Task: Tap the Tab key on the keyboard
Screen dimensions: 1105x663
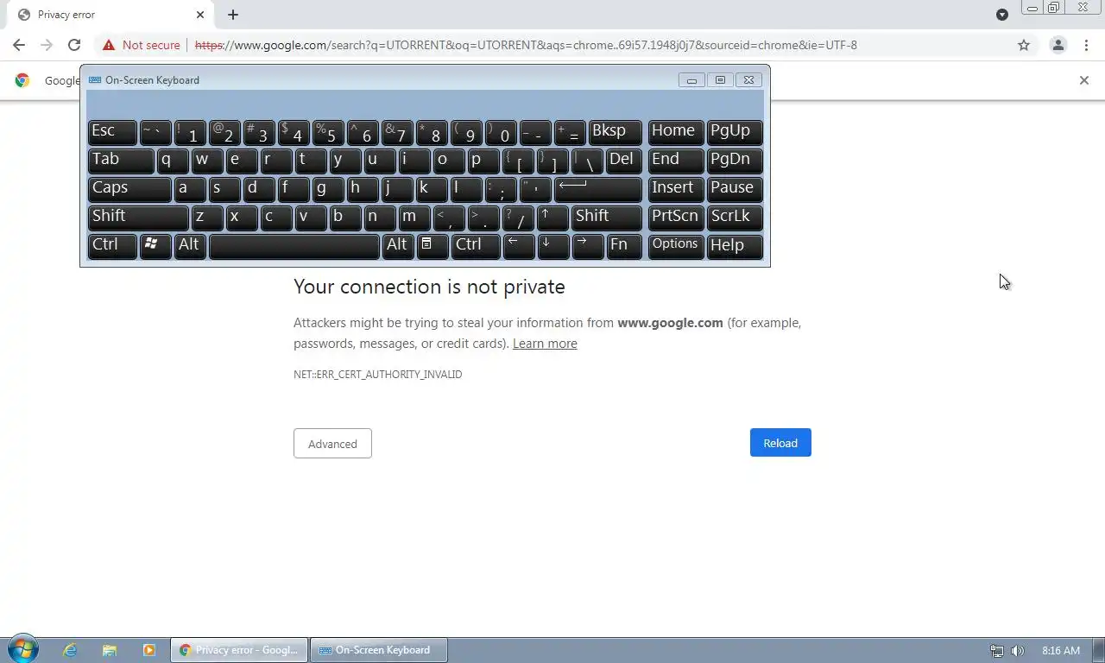Action: [x=121, y=161]
